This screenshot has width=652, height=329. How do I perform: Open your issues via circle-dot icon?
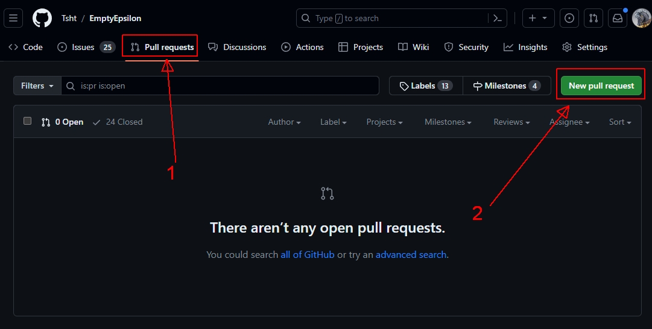(x=569, y=18)
